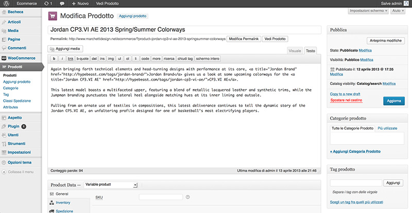
Task: Insert an image with the 'img' quicktag
Action: (110, 59)
